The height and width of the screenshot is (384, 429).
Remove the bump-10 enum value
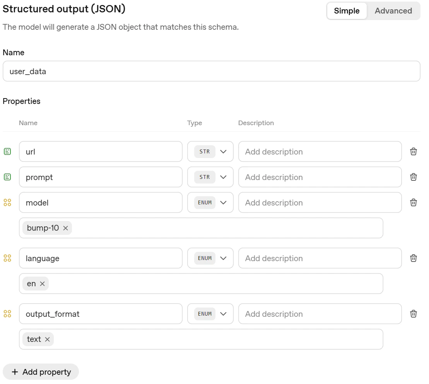65,228
